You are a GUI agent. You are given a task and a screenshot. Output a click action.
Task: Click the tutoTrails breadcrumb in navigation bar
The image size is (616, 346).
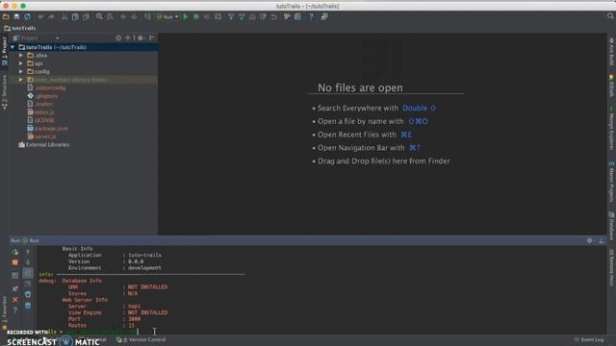[20, 28]
